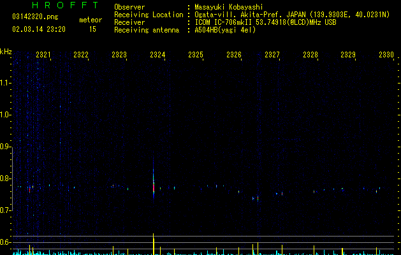The width and height of the screenshot is (401, 255).
Task: Click the 0.9 kHz axis label
Action: 6,147
